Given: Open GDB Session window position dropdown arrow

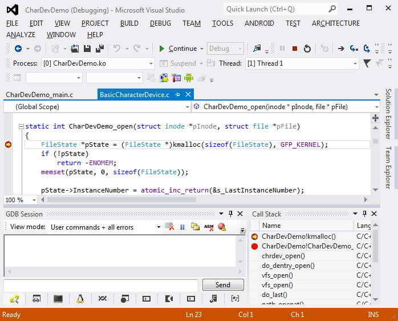Looking at the screenshot, I should 221,214.
